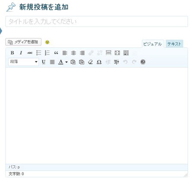This screenshot has height=179, width=190.
Task: Open the 段落 paragraph format dropdown
Action: pyautogui.click(x=23, y=62)
